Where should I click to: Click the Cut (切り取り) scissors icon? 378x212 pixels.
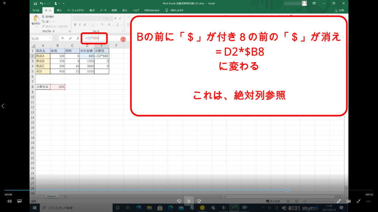click(43, 17)
